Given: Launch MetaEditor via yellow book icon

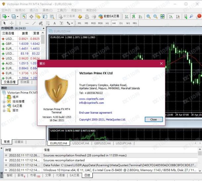Looking at the screenshot, I should pos(80,17).
